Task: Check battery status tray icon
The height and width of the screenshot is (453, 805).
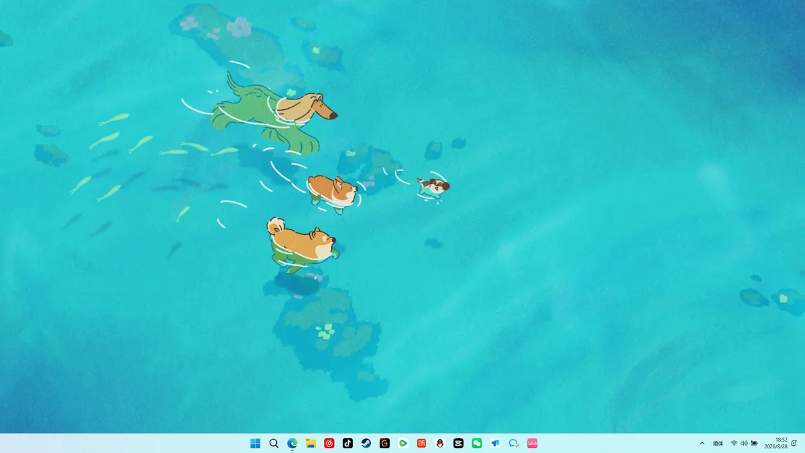Action: click(754, 443)
